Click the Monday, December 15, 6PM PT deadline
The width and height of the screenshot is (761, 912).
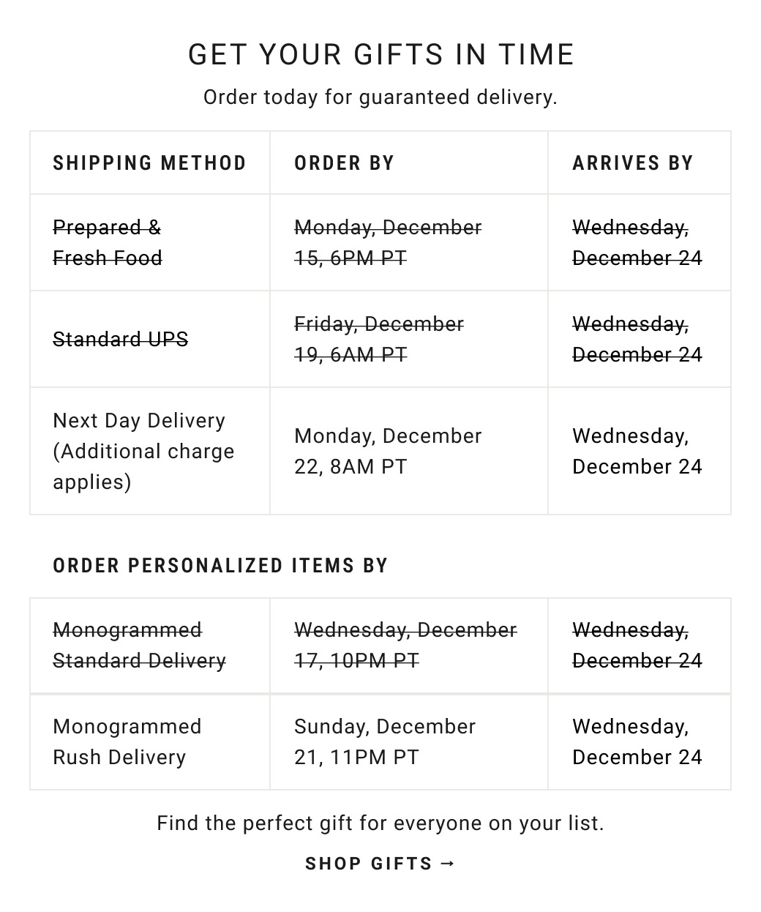coord(388,242)
